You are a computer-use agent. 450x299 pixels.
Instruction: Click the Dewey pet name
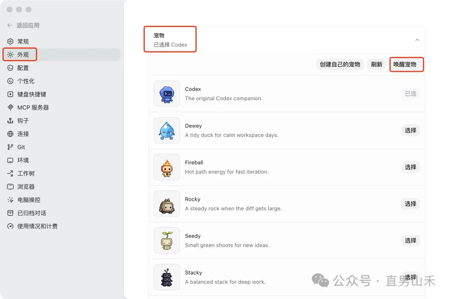point(193,126)
